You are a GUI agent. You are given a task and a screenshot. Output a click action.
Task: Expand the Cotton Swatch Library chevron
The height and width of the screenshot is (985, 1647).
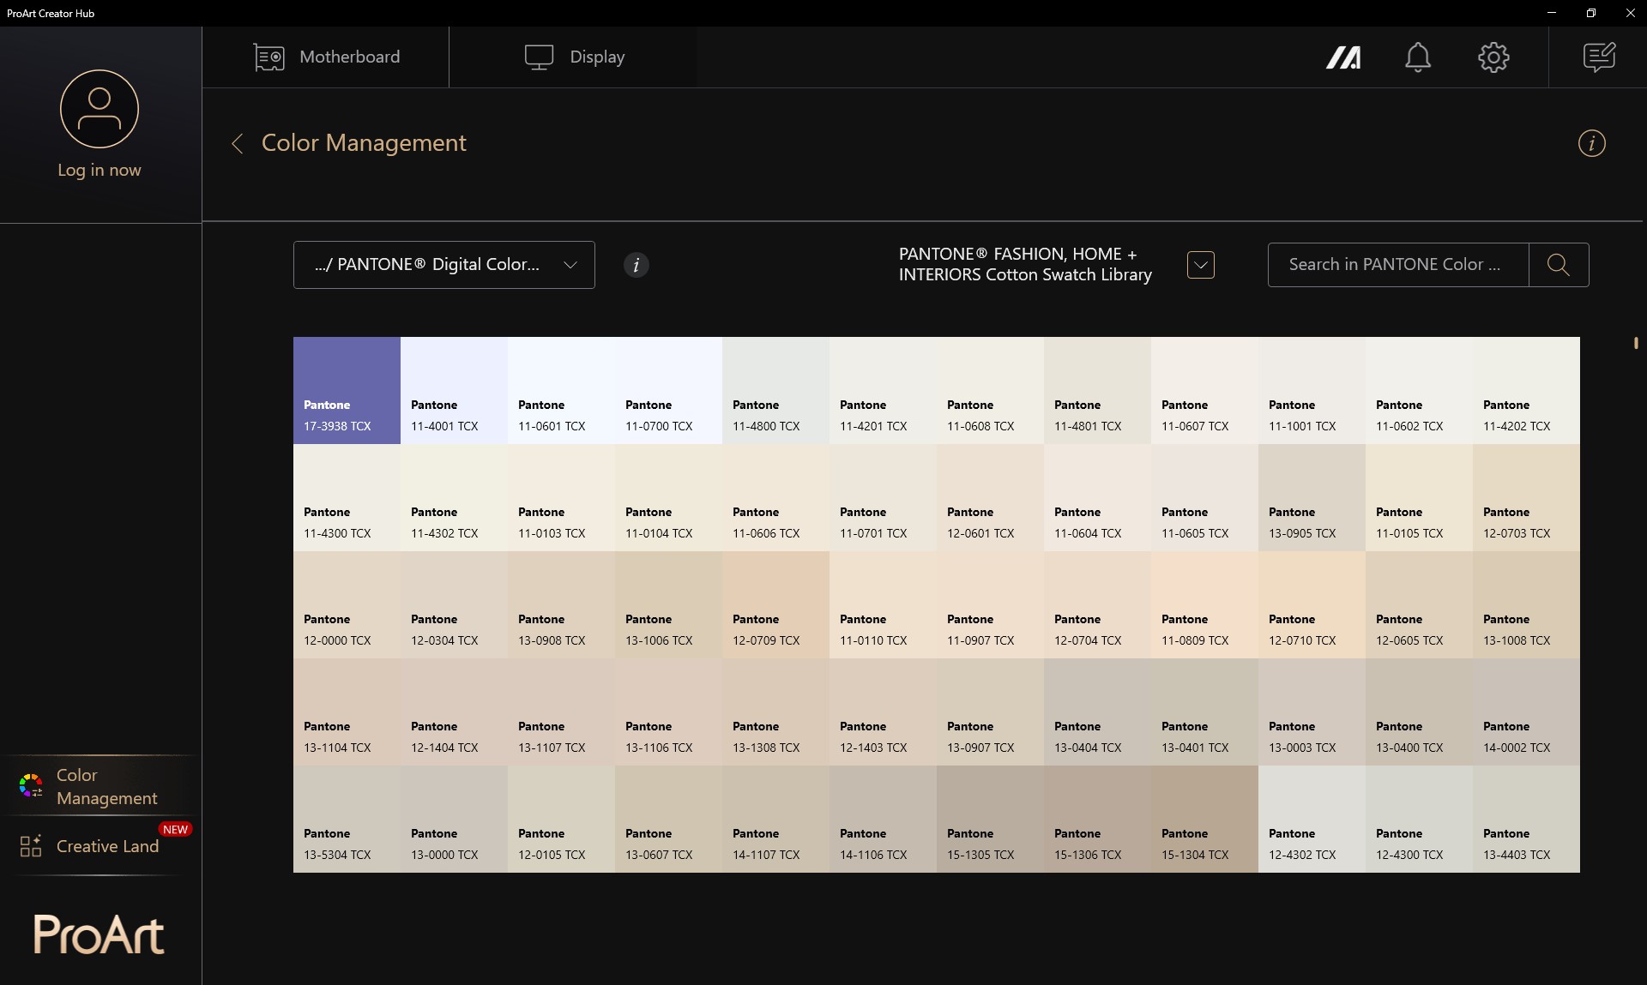(1200, 265)
